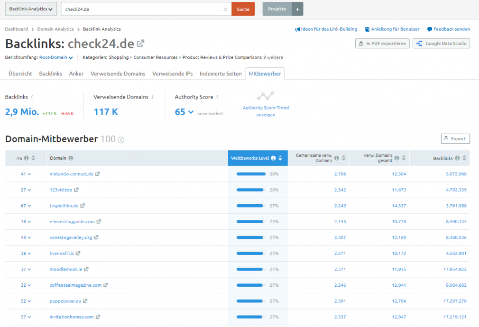Screen dimensions: 479x327
Task: Open the Projekte button
Action: coord(277,9)
